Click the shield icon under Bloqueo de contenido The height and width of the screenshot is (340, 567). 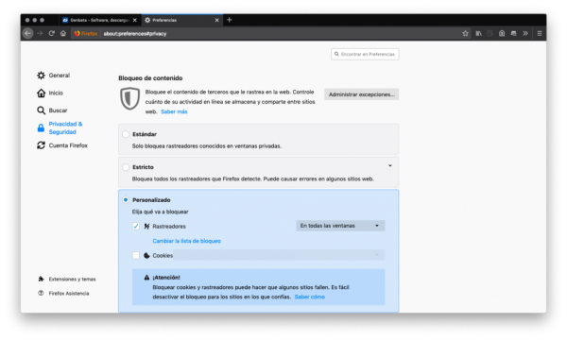pos(129,98)
